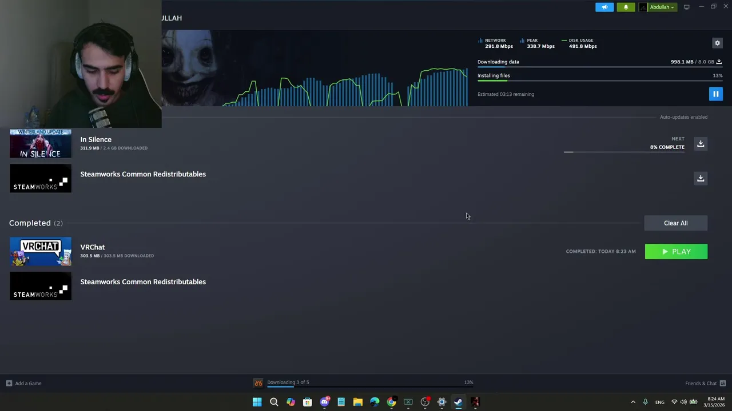Click the Completed (2) section header

point(35,223)
